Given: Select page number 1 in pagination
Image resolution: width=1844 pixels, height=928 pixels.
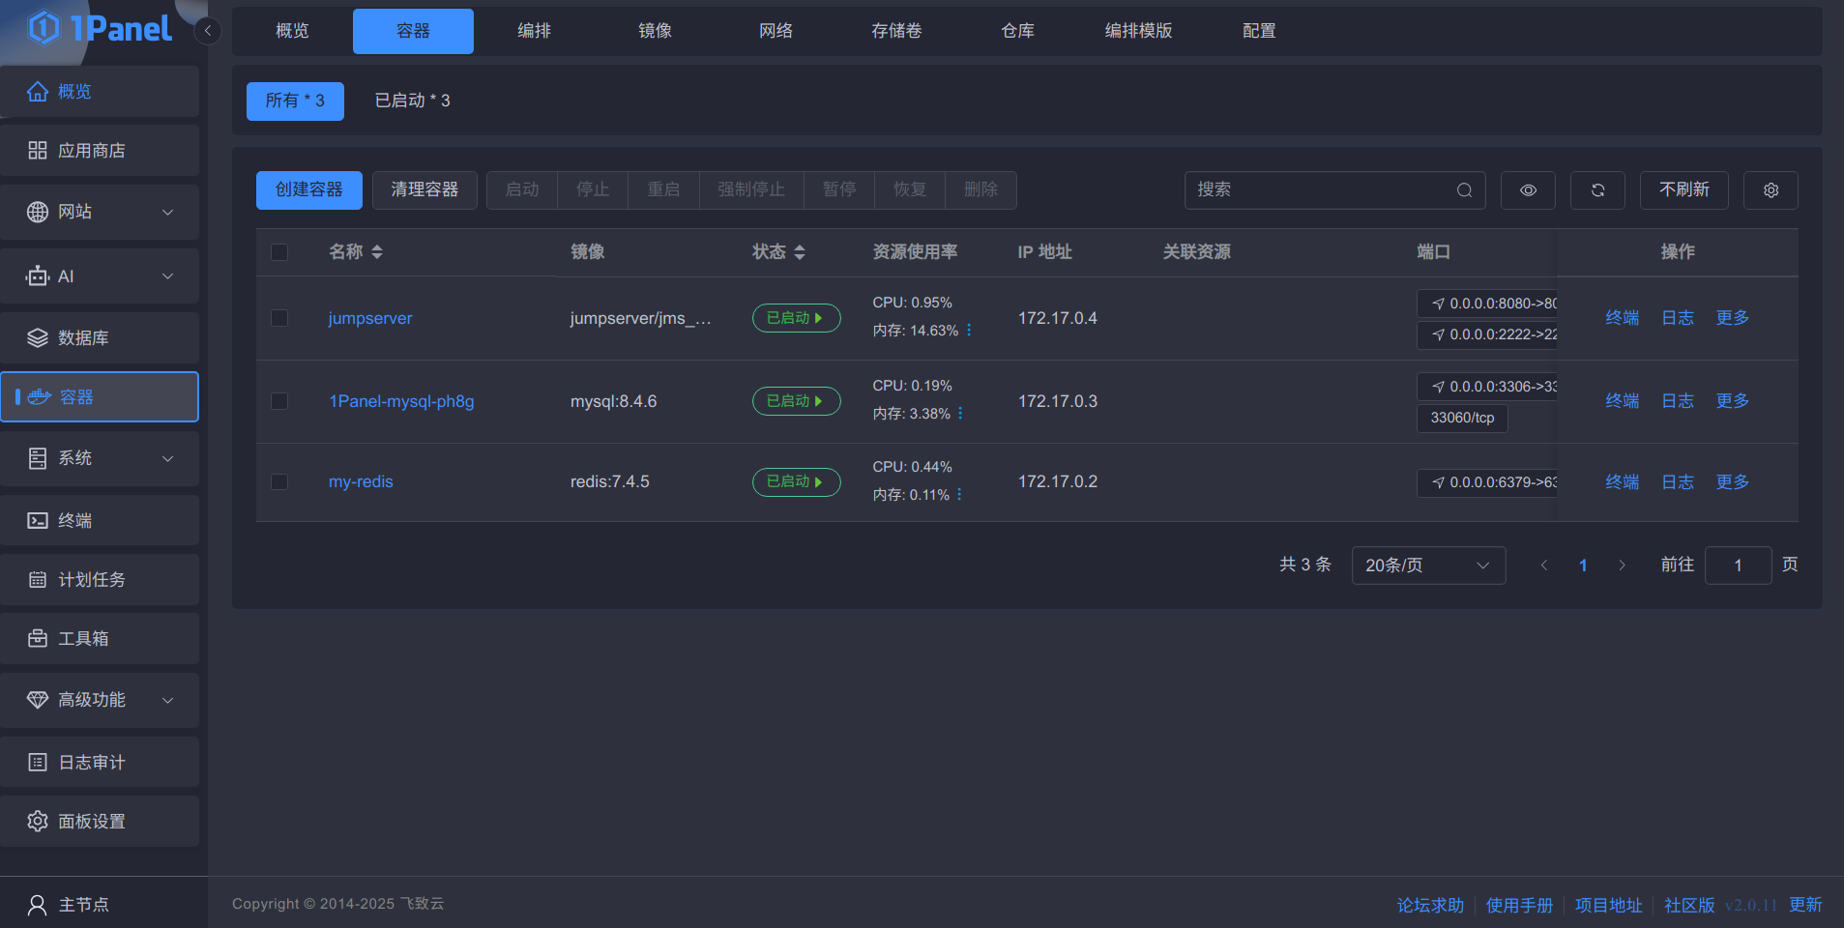Looking at the screenshot, I should [1583, 565].
